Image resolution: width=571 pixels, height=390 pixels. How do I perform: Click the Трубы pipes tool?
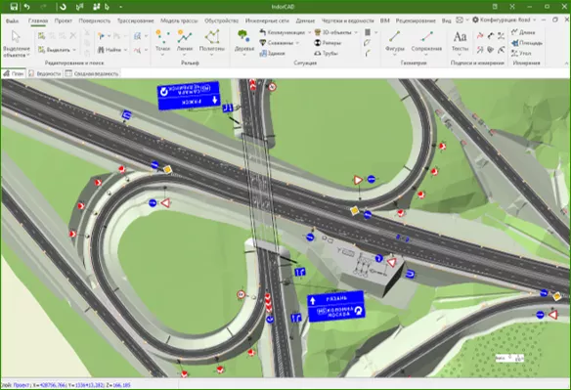tap(326, 54)
